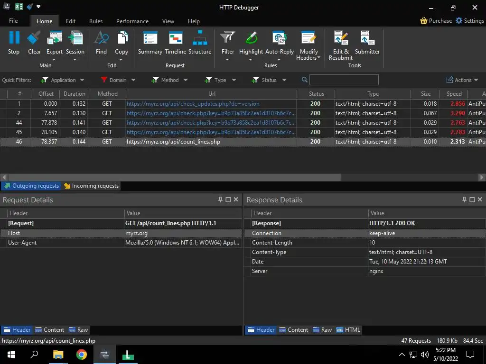The height and width of the screenshot is (364, 486).
Task: Open the Timeline view icon
Action: point(176,38)
